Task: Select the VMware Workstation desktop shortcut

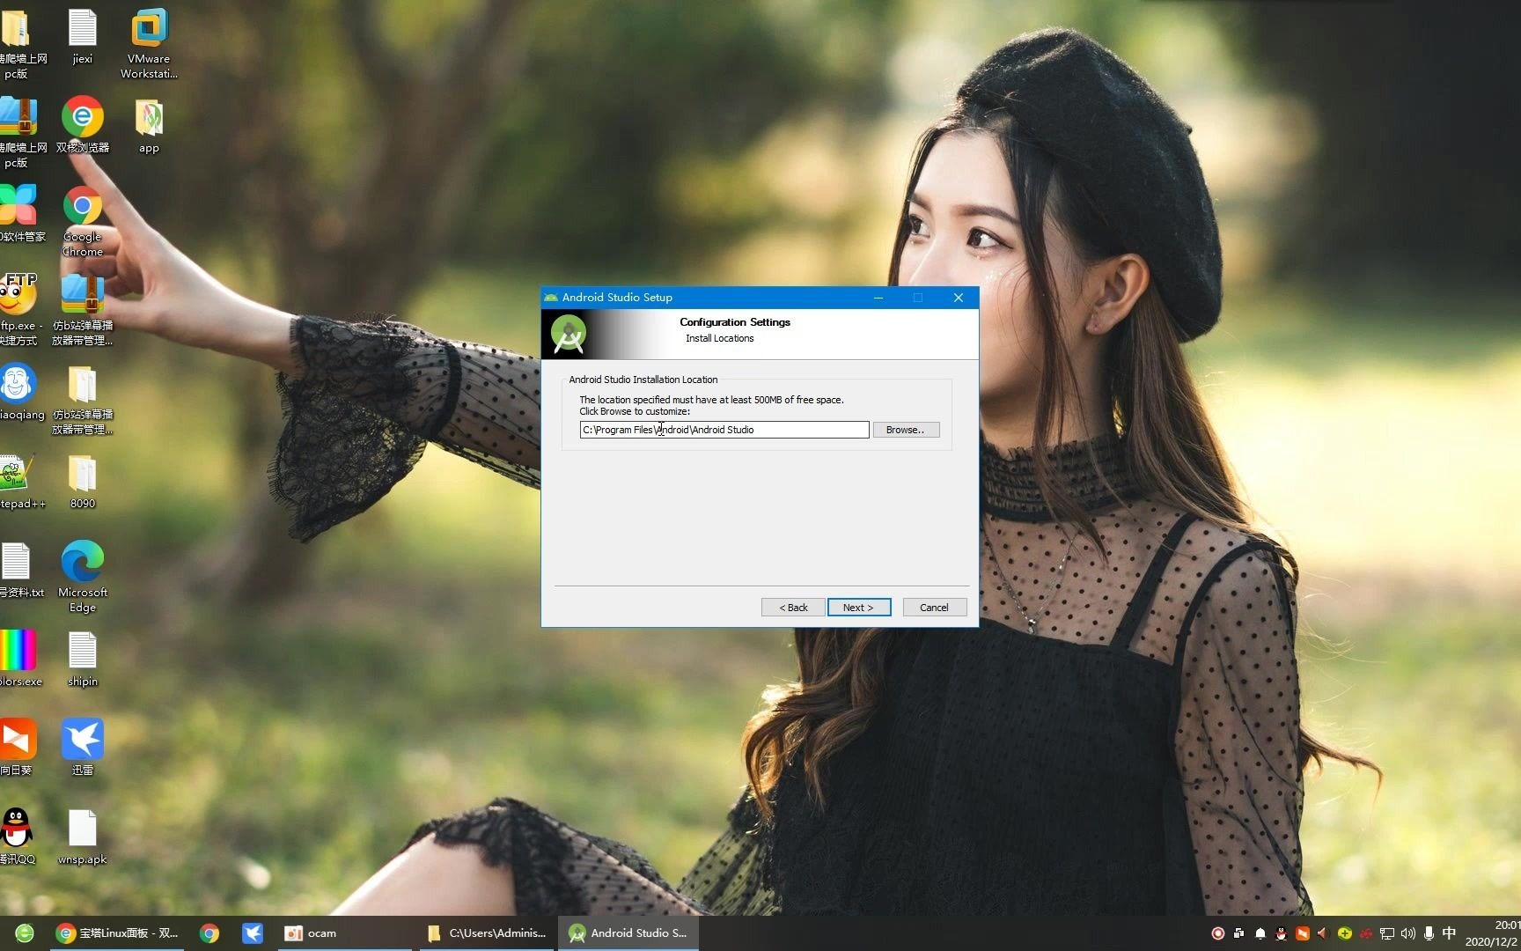Action: pos(149,43)
